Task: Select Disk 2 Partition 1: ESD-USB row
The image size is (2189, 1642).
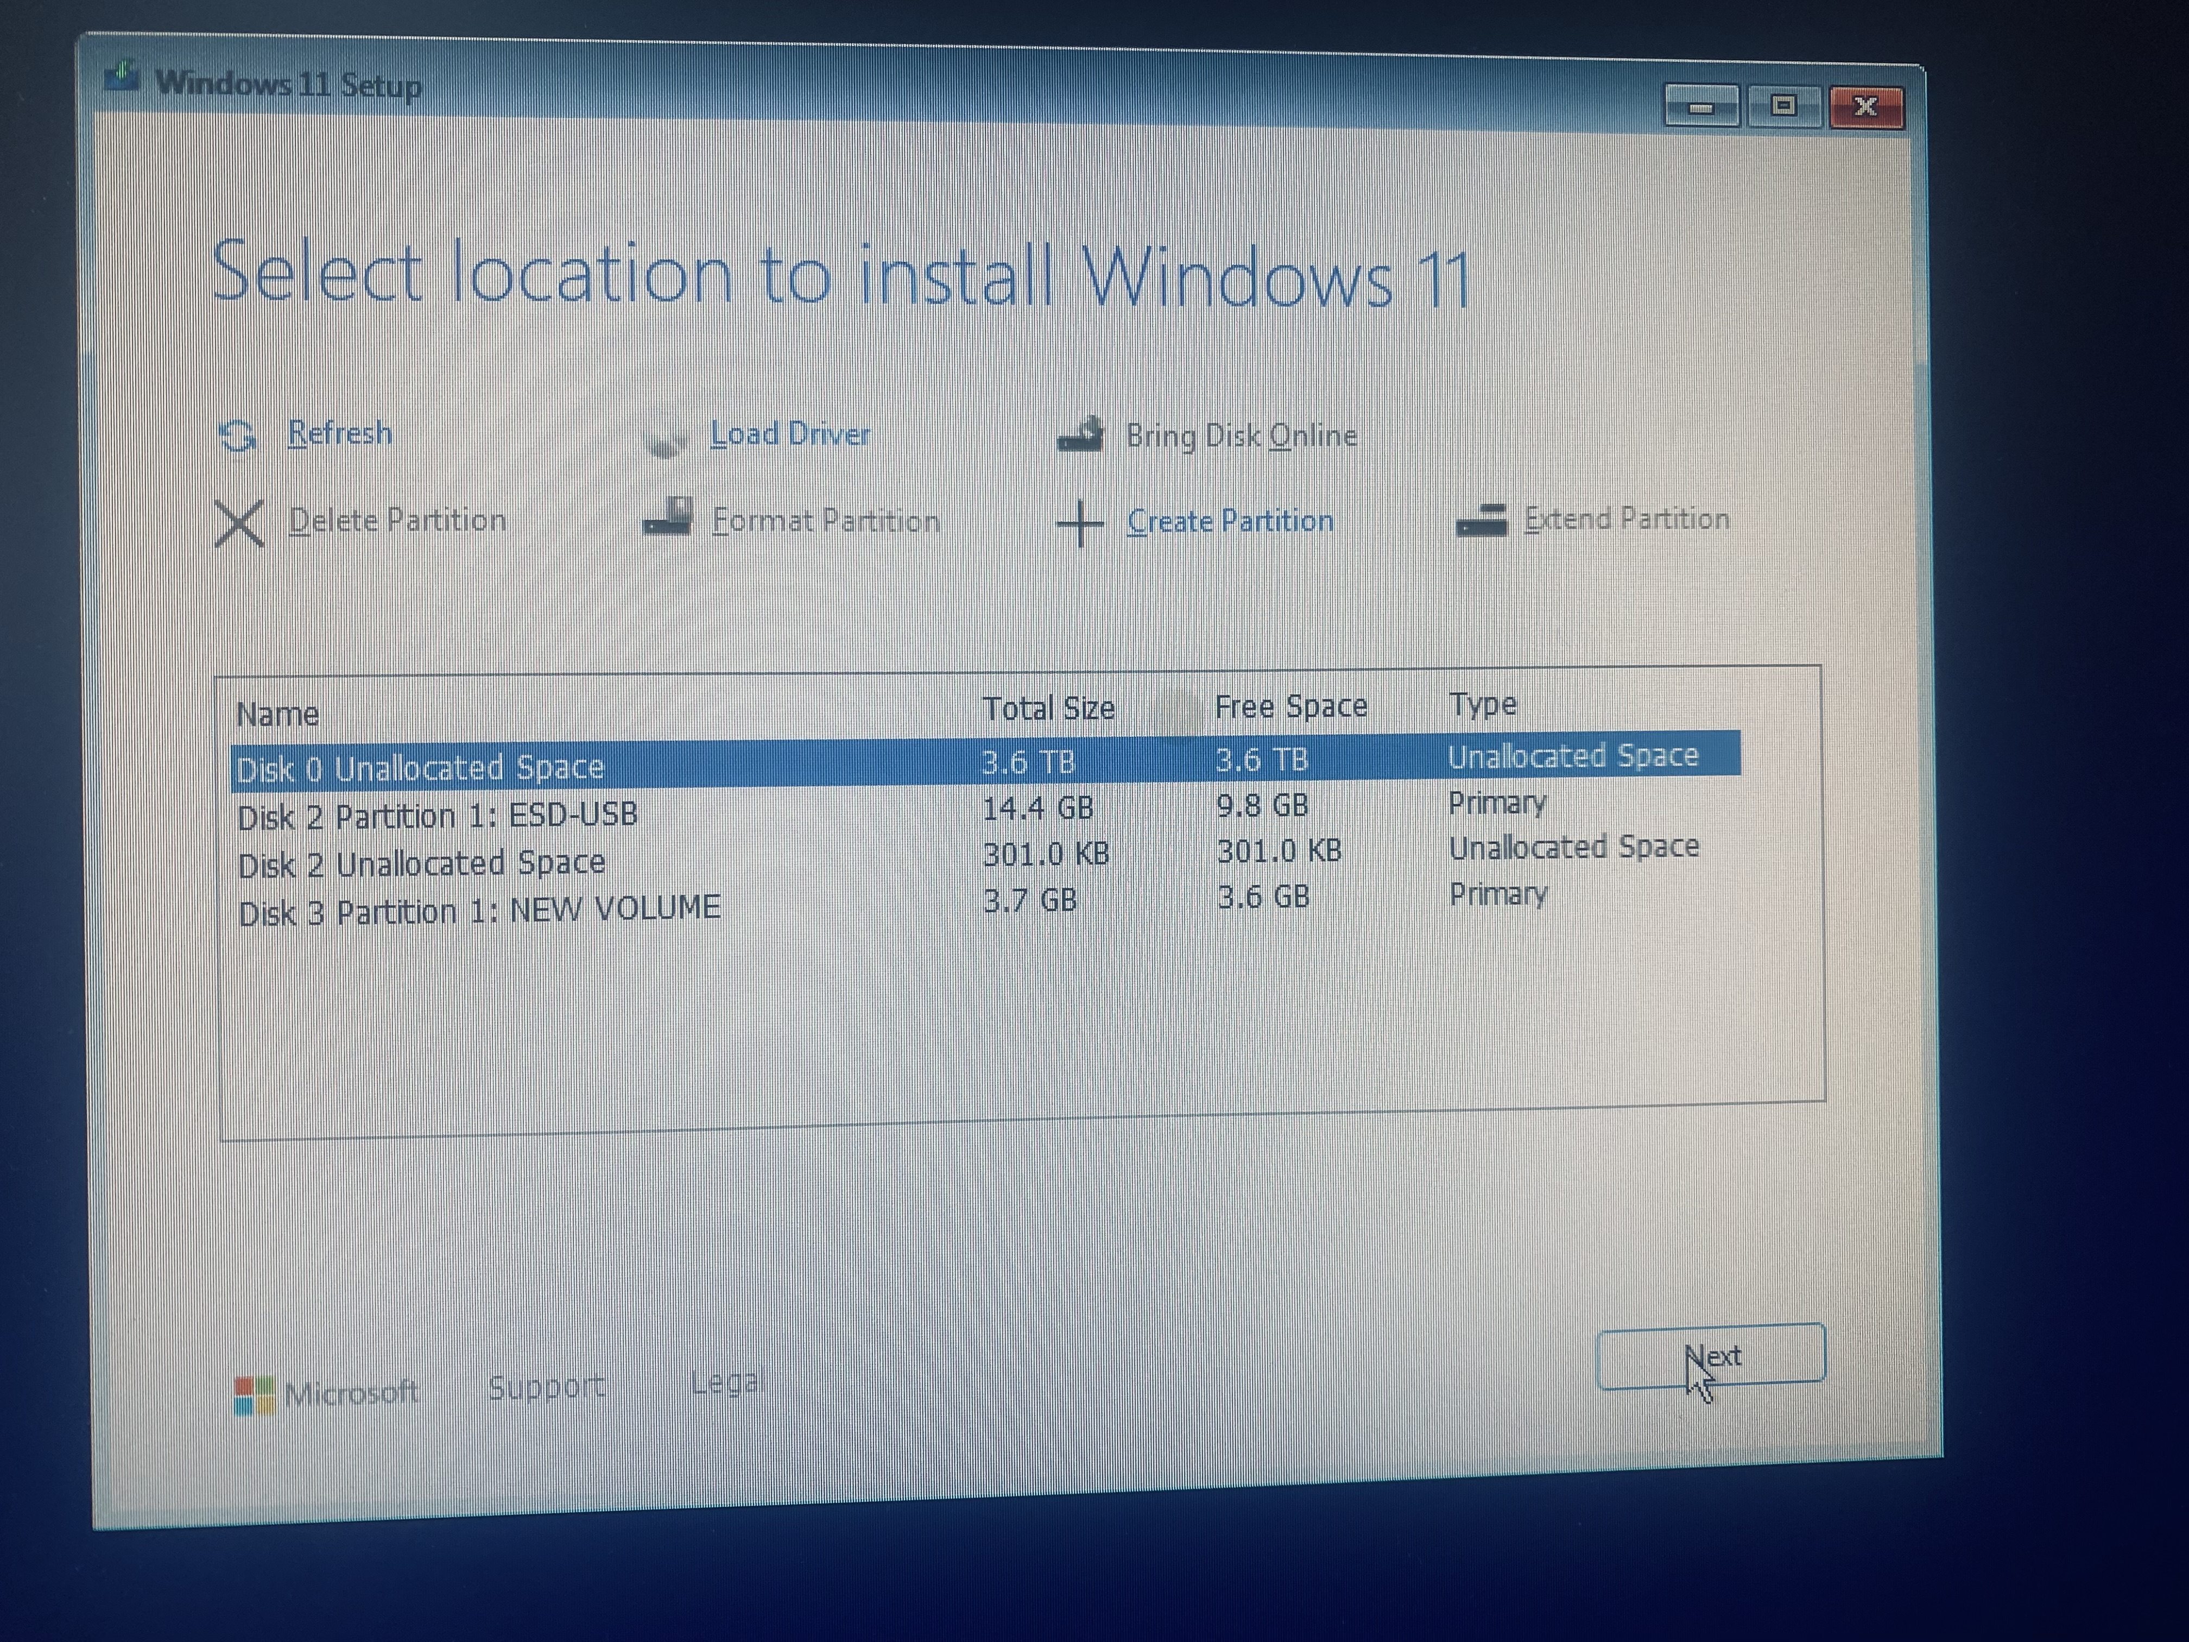Action: (985, 810)
